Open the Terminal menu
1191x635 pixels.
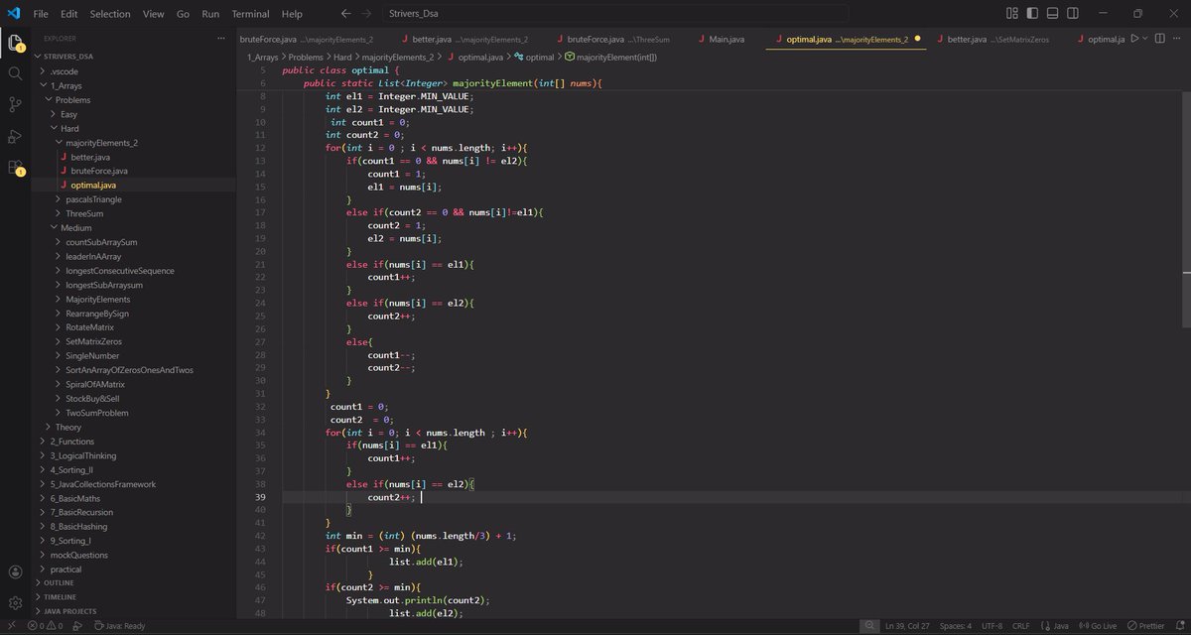(250, 14)
